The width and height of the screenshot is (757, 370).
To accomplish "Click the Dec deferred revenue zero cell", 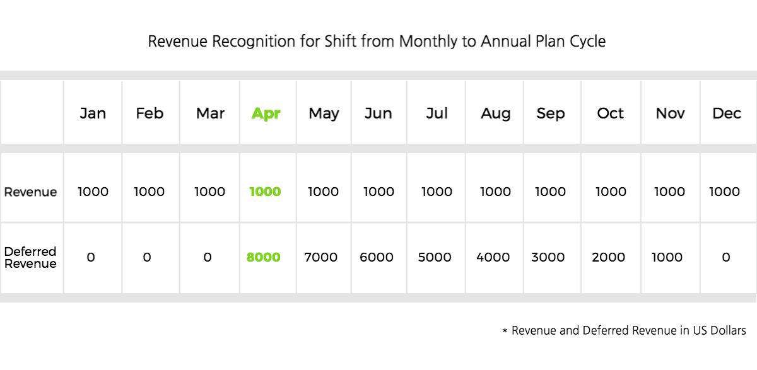I will 726,257.
